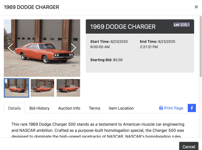Select first Charger thumbnail

point(16,88)
